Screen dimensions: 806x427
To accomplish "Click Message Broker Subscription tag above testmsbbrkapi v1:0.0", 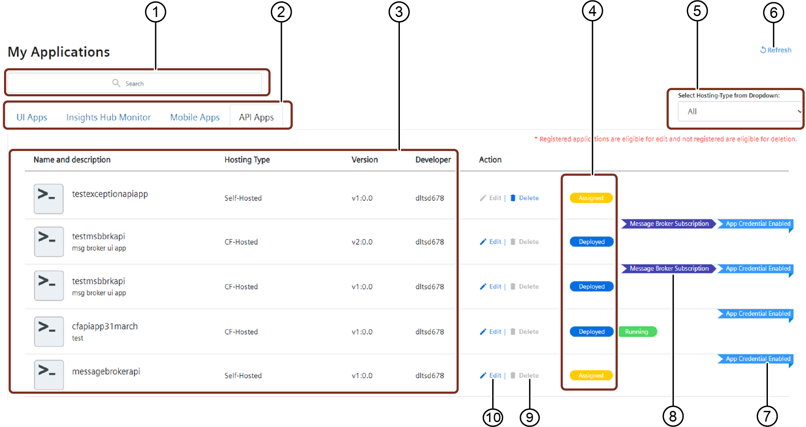I will (x=669, y=269).
